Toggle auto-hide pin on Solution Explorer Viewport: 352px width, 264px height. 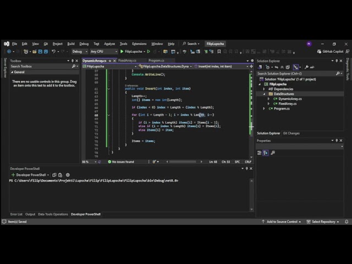tap(337, 61)
